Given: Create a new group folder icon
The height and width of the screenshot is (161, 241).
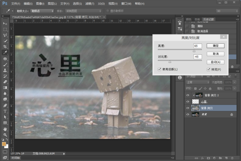Looking at the screenshot, I should 220,158.
